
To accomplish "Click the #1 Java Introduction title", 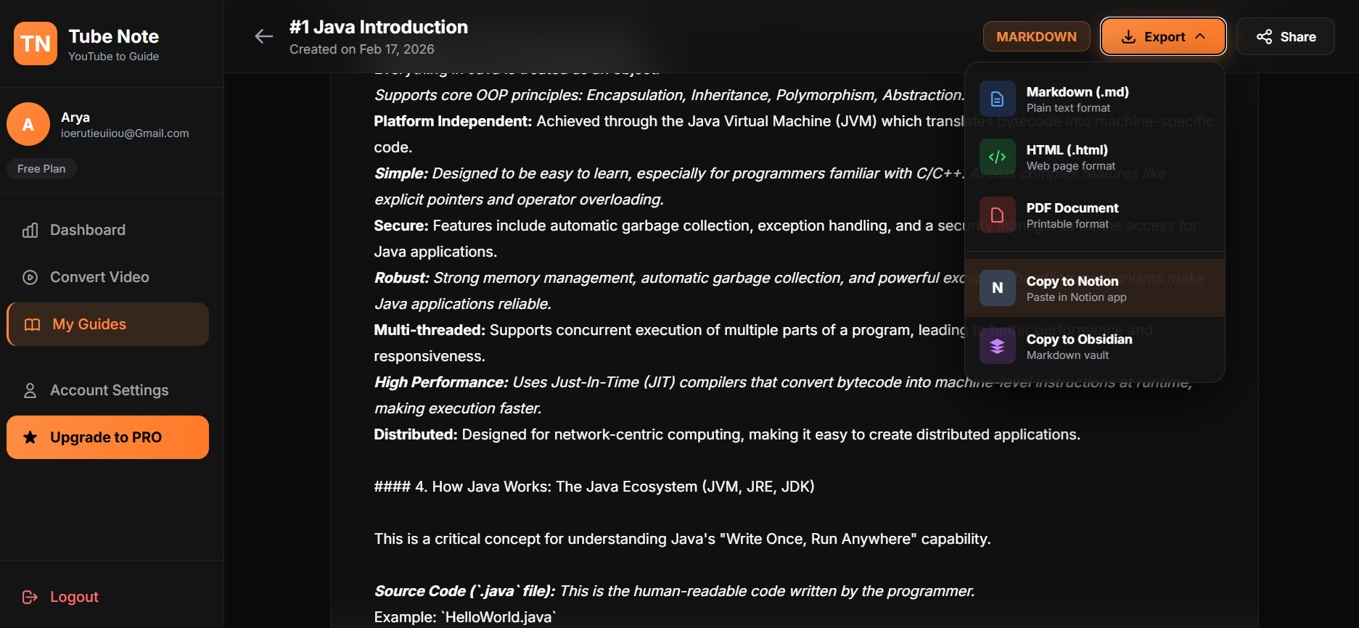I will point(379,27).
